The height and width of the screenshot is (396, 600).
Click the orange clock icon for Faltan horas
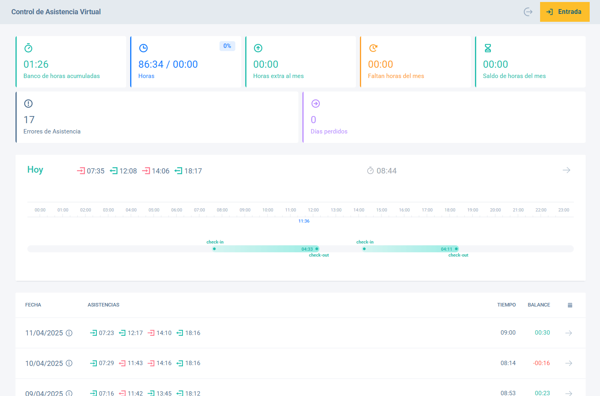tap(373, 48)
